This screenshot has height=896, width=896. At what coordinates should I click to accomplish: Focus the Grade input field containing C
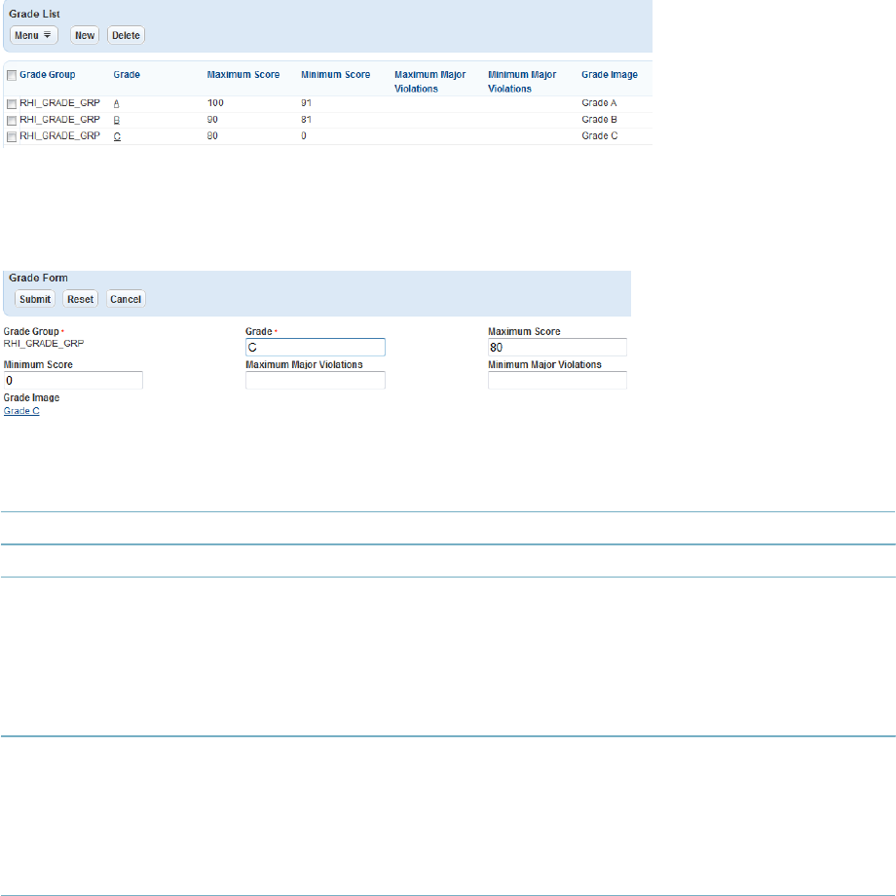click(316, 348)
